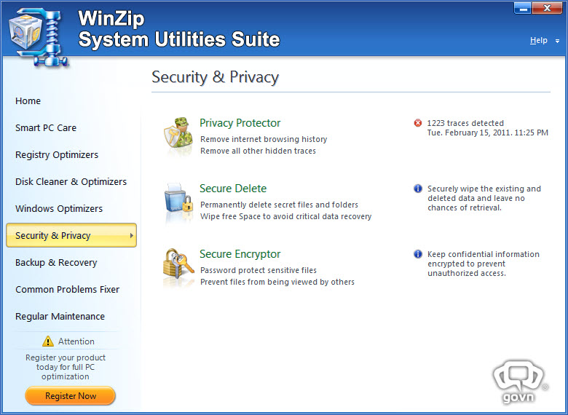Screen dimensions: 568x415
Task: Open the Privacy Protector link
Action: click(240, 123)
